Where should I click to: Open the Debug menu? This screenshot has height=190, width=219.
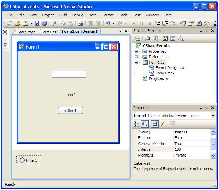(77, 15)
